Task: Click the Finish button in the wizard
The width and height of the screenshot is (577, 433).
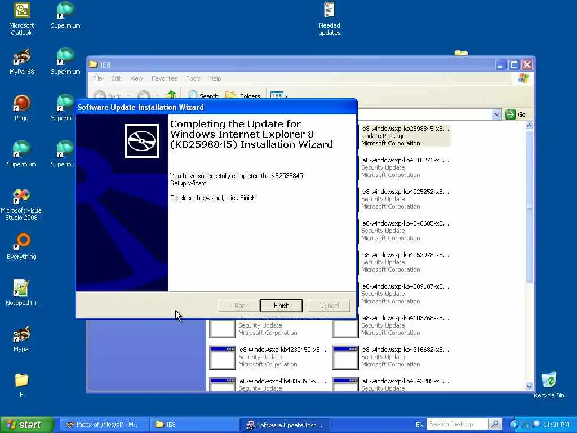Action: (281, 306)
